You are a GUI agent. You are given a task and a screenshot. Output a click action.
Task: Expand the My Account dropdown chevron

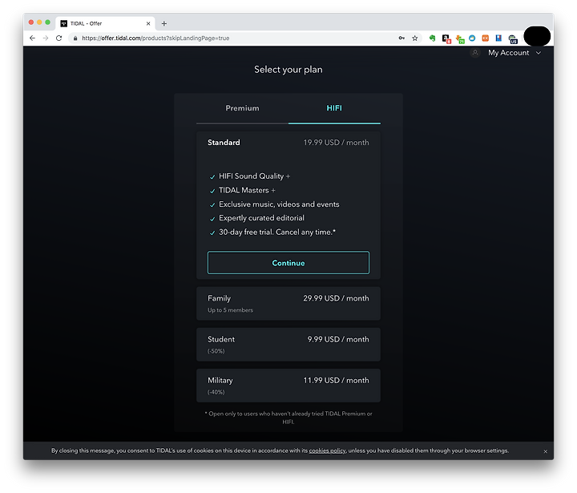point(539,53)
